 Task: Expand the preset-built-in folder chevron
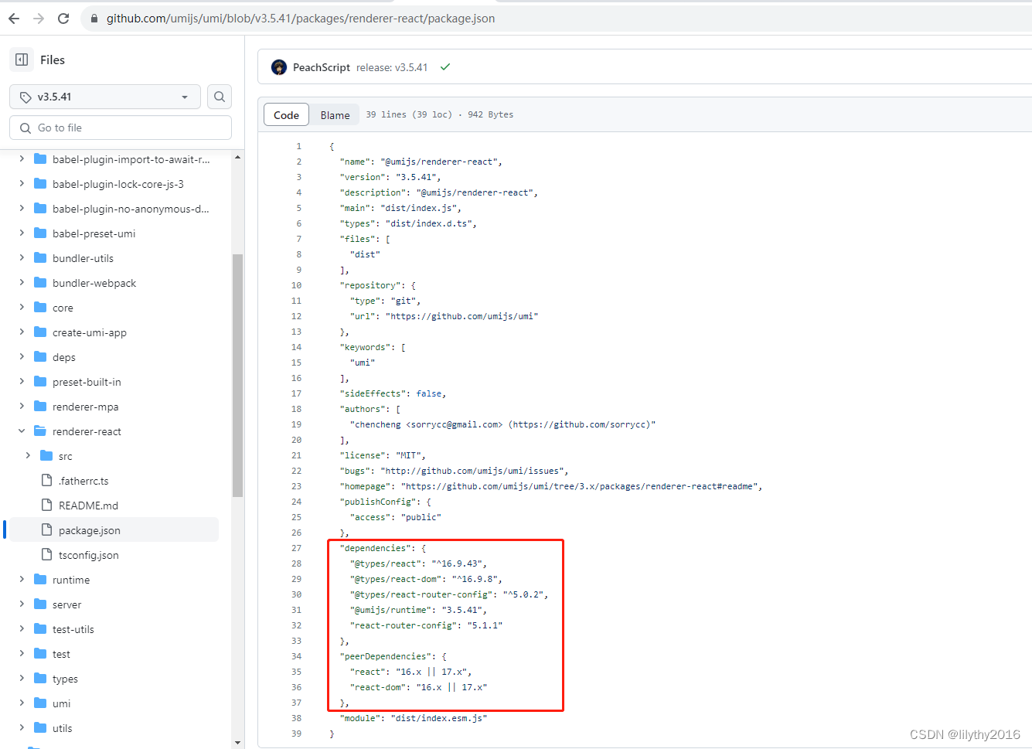pos(22,382)
